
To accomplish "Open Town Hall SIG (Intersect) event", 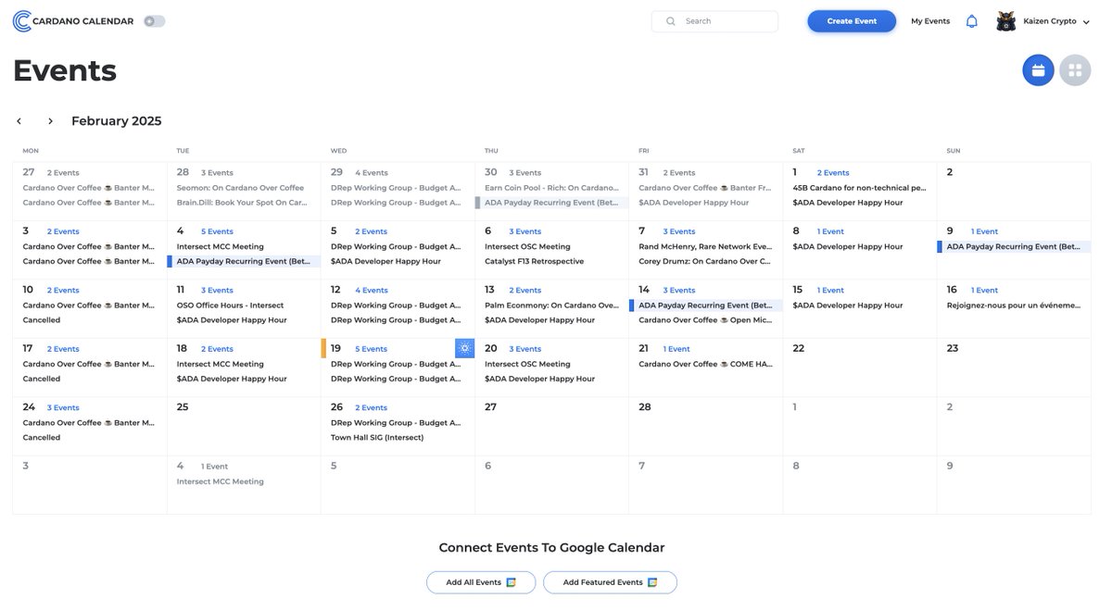I will [x=377, y=438].
